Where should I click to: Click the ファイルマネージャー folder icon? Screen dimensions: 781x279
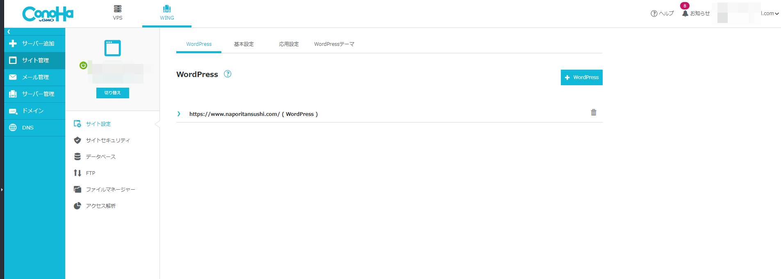click(x=77, y=189)
